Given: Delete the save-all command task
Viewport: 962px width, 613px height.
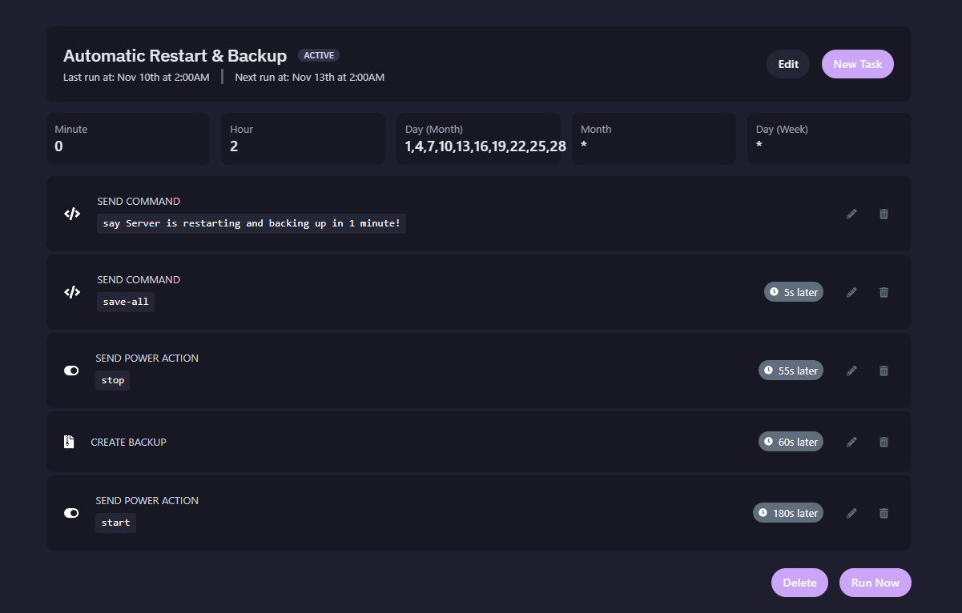Looking at the screenshot, I should pyautogui.click(x=884, y=292).
